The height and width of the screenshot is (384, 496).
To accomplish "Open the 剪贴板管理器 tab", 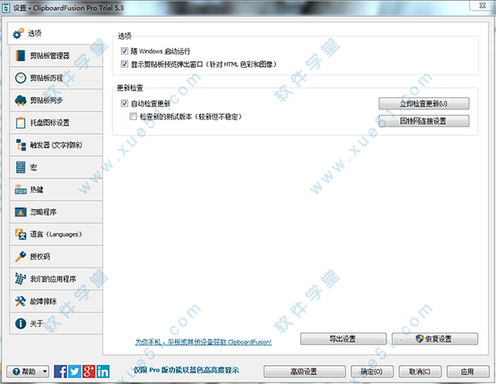I will click(x=56, y=55).
